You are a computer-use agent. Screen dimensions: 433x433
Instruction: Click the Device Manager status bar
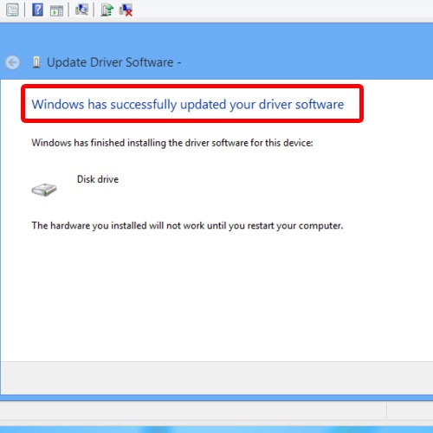(193, 410)
